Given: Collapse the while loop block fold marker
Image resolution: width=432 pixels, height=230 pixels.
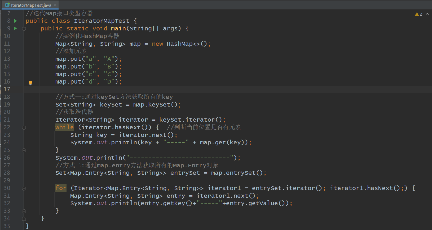Looking at the screenshot, I should click(24, 128).
